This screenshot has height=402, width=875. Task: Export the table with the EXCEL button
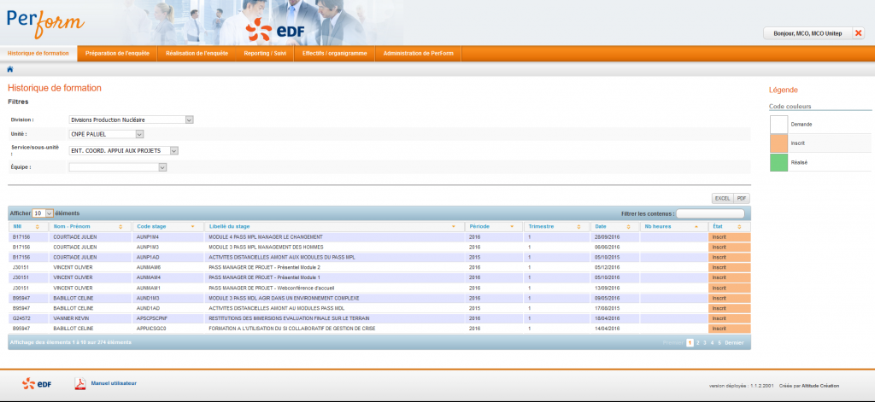[722, 198]
